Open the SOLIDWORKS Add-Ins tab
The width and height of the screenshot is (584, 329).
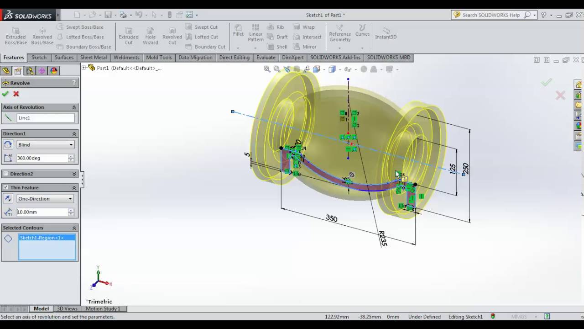pos(335,58)
